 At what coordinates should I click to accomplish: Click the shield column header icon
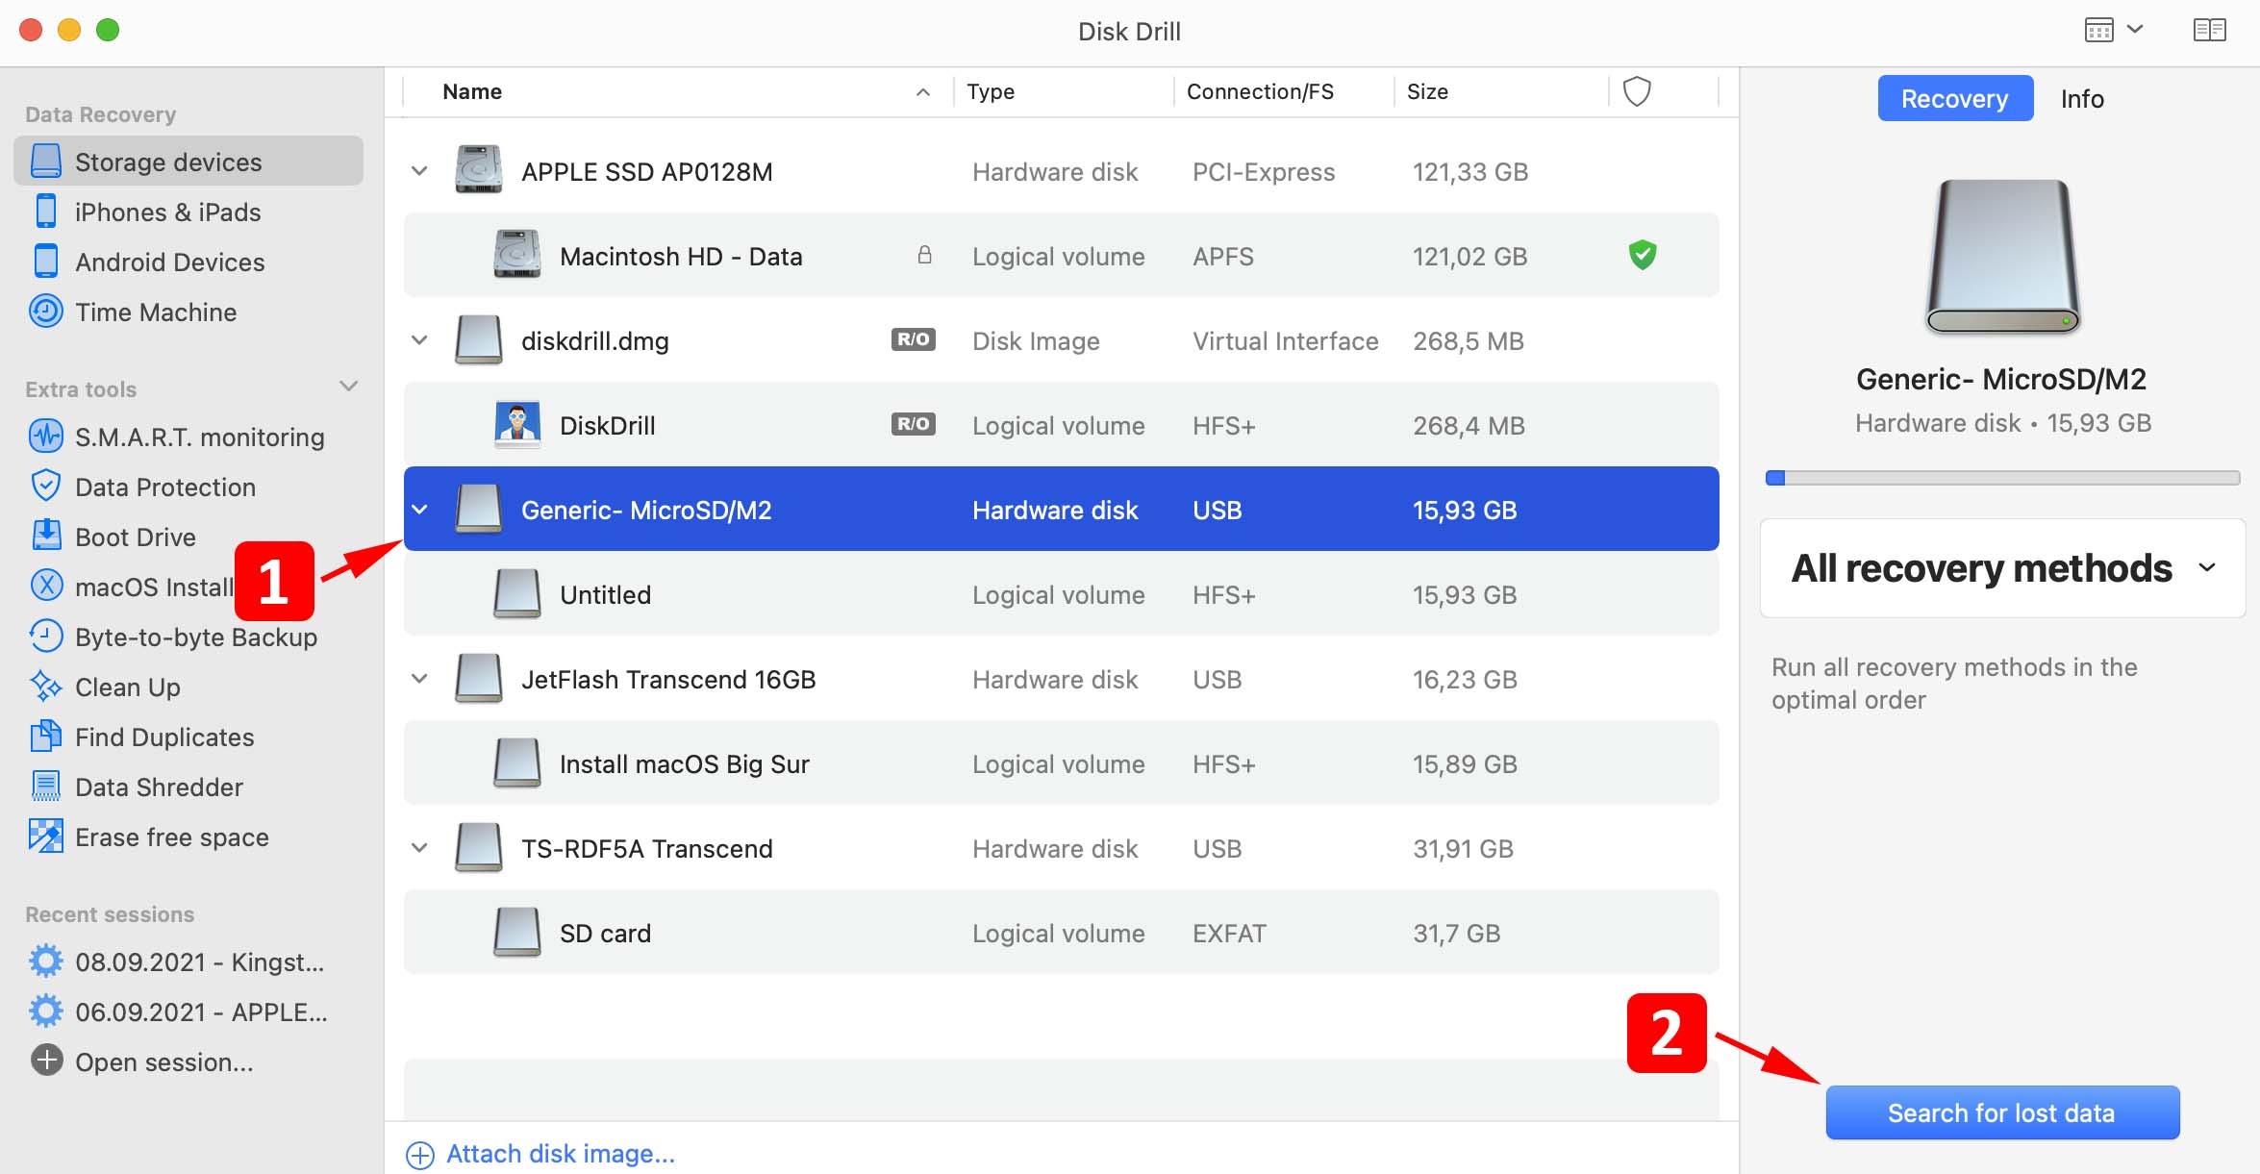pos(1637,91)
